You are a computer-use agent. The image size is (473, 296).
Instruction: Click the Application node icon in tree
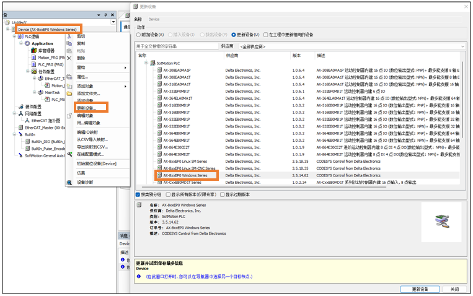click(27, 44)
